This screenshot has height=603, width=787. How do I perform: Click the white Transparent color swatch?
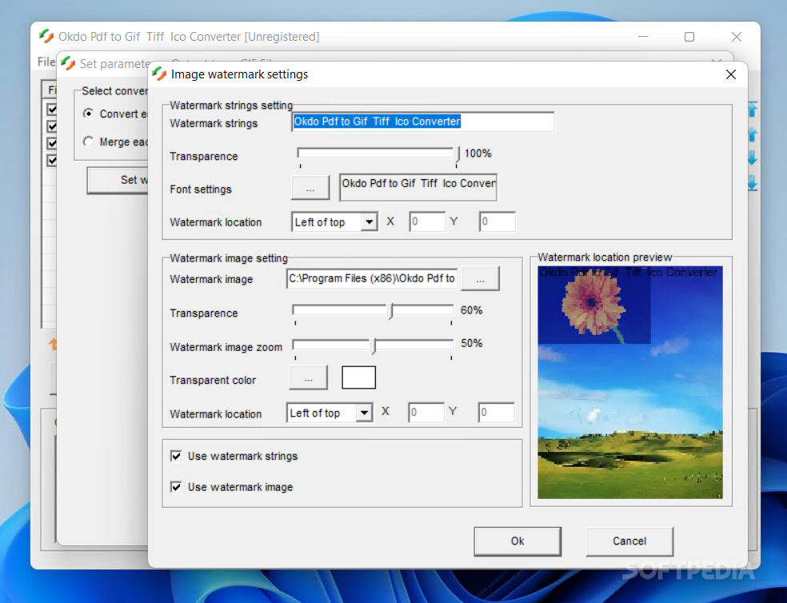pos(358,377)
